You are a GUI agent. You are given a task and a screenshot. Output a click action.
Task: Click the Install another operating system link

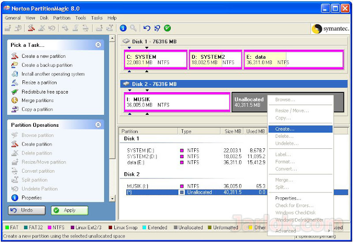53,74
